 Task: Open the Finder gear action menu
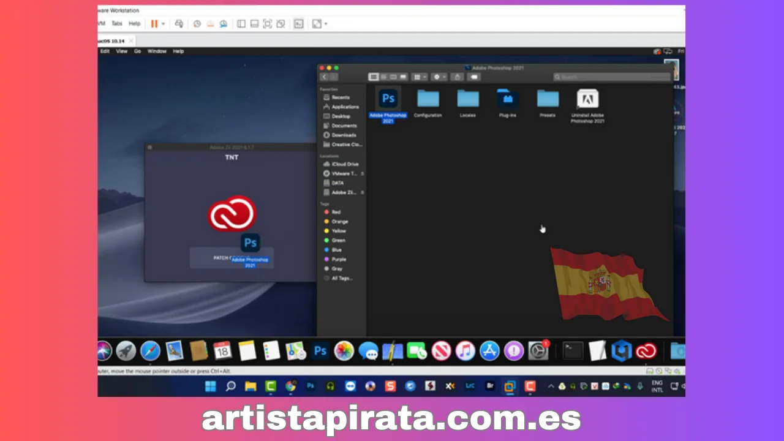click(439, 77)
